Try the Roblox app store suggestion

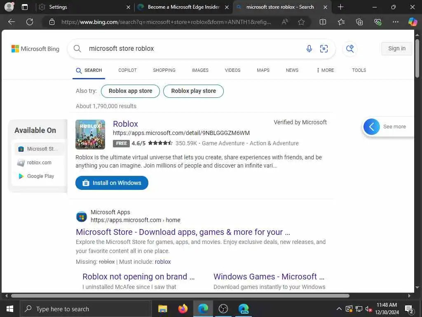click(x=130, y=91)
